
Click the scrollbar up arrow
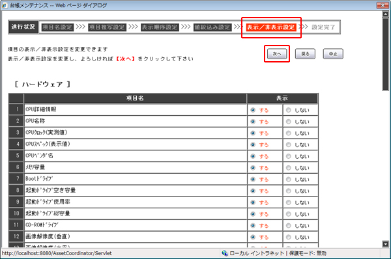[x=386, y=14]
